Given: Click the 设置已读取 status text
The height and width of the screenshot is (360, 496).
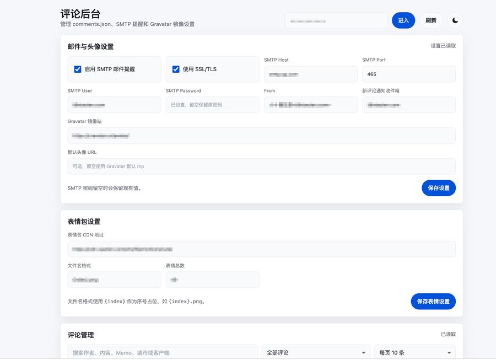Looking at the screenshot, I should pyautogui.click(x=443, y=46).
